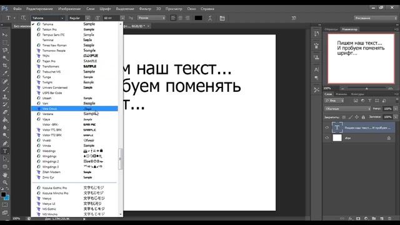Open the workspace switcher dropdown
The width and height of the screenshot is (400, 225).
coord(375,18)
